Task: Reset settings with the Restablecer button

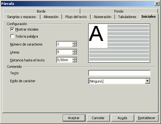Action: click(147, 118)
